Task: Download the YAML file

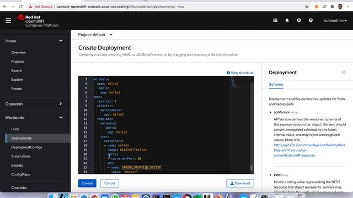Action: (x=240, y=183)
